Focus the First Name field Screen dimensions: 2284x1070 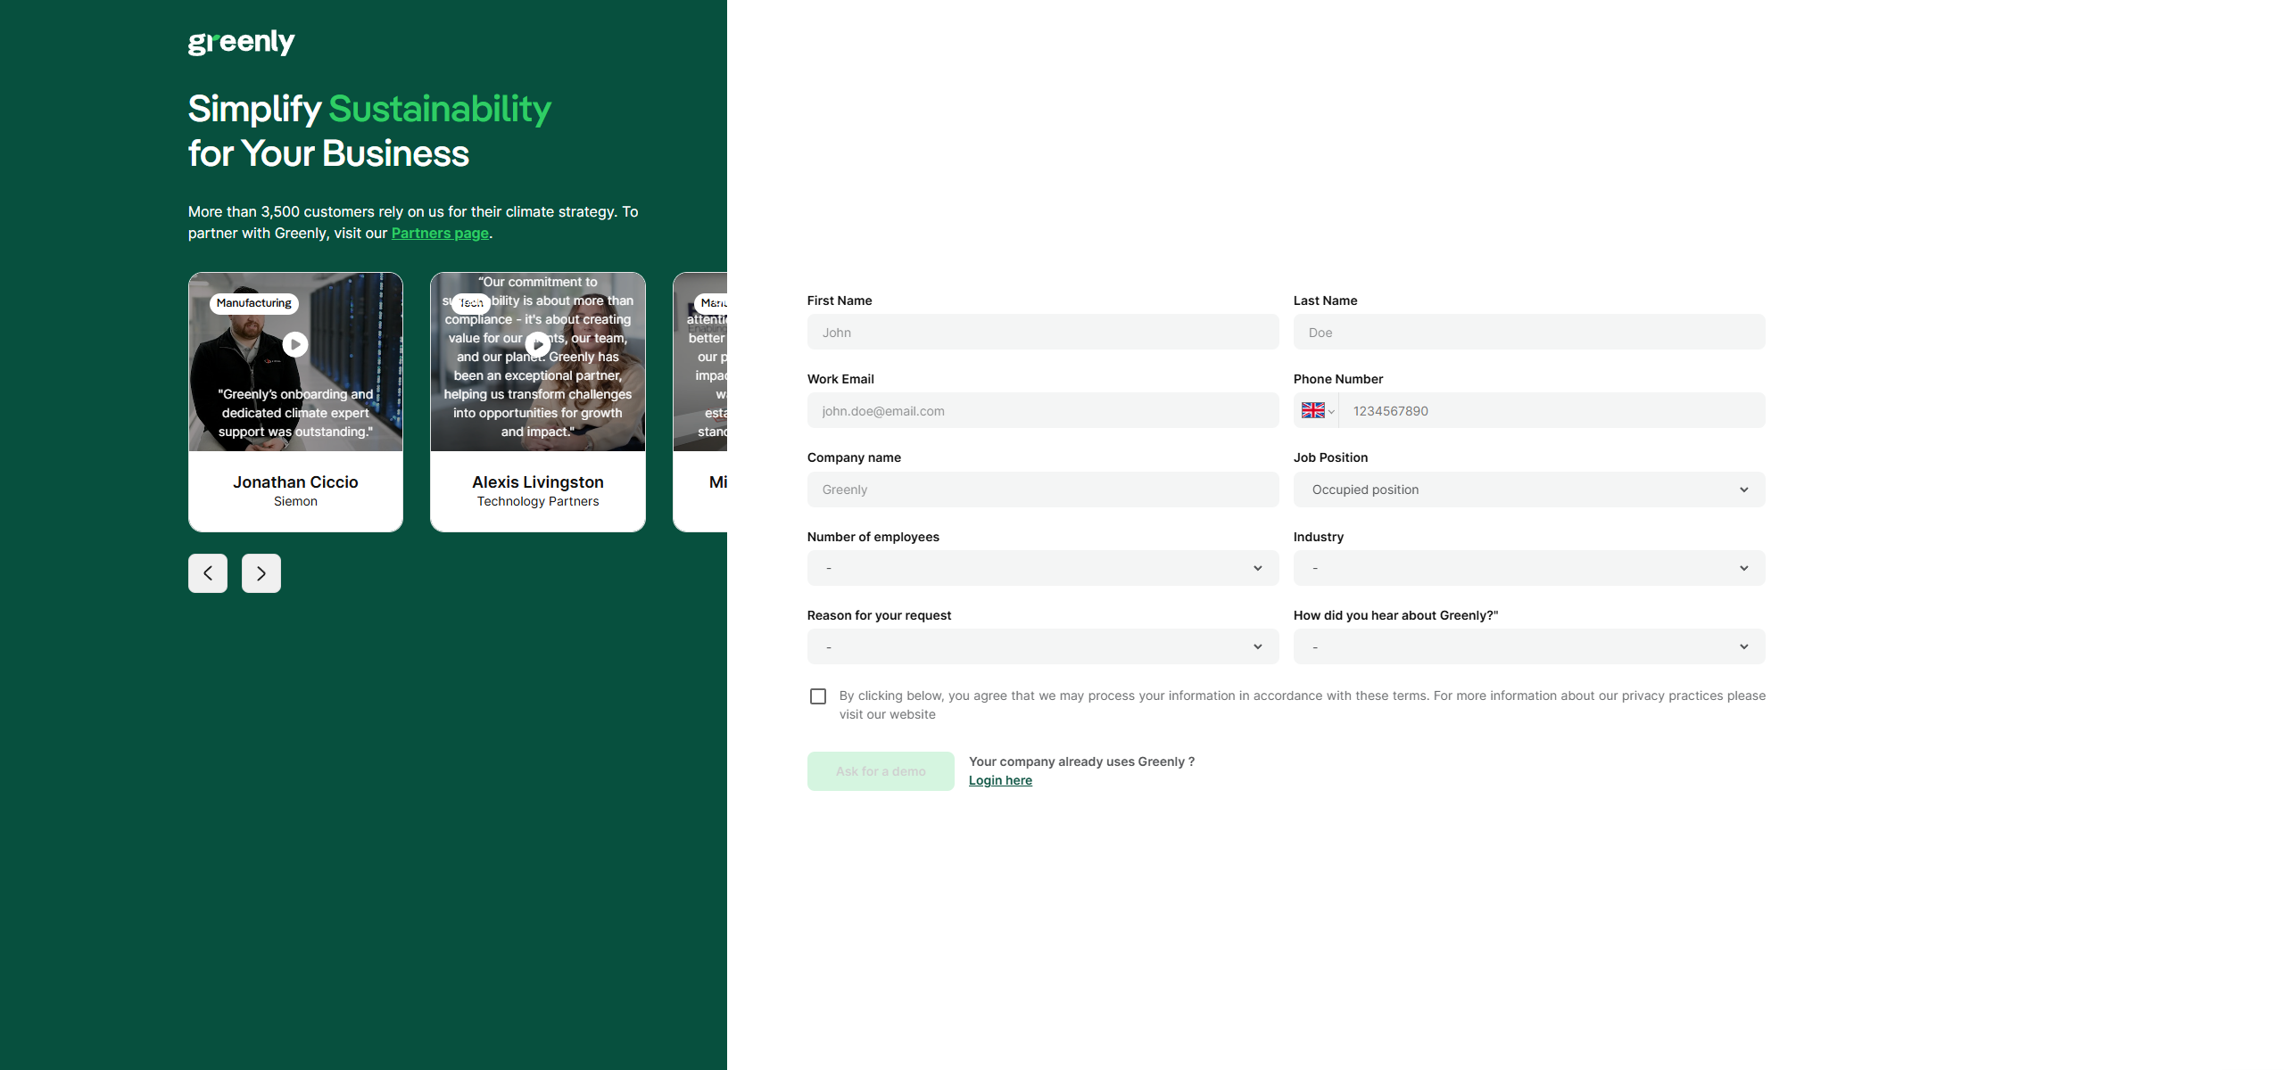point(1043,332)
